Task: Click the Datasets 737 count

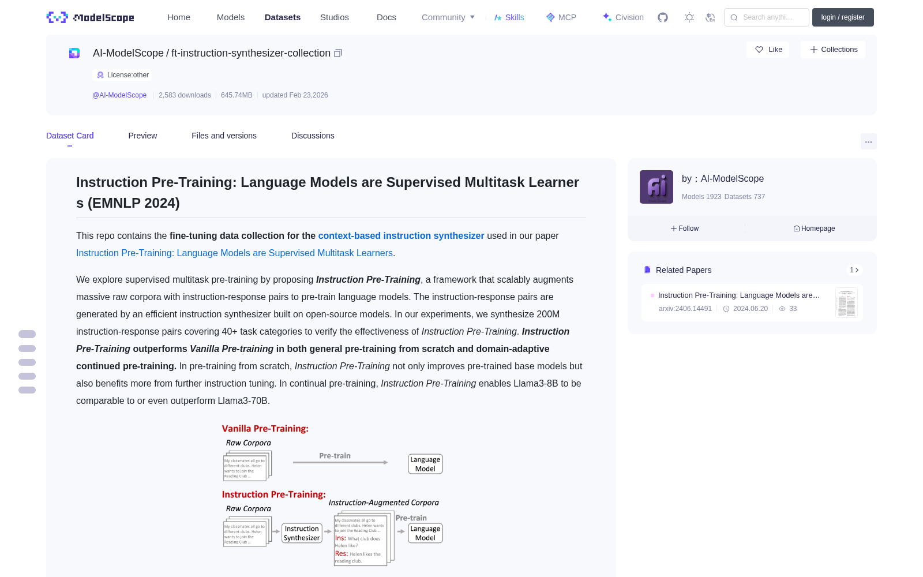Action: [x=745, y=197]
